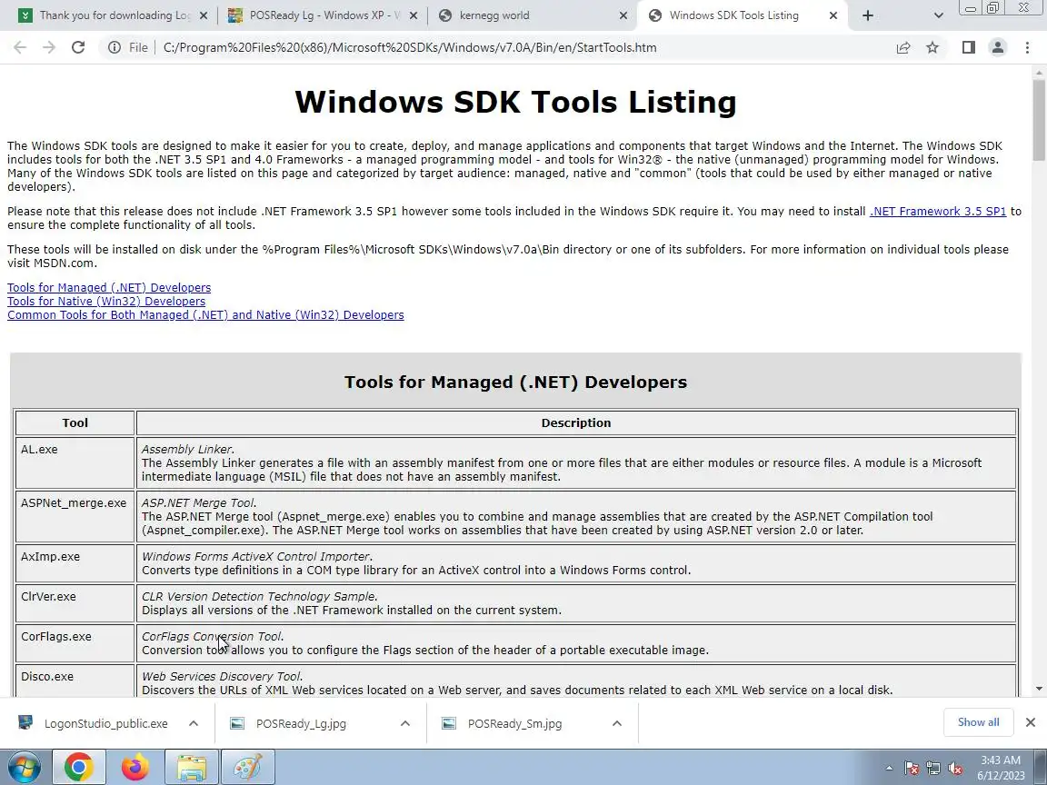Click the browser forward arrow
Viewport: 1047px width, 785px height.
coord(49,47)
